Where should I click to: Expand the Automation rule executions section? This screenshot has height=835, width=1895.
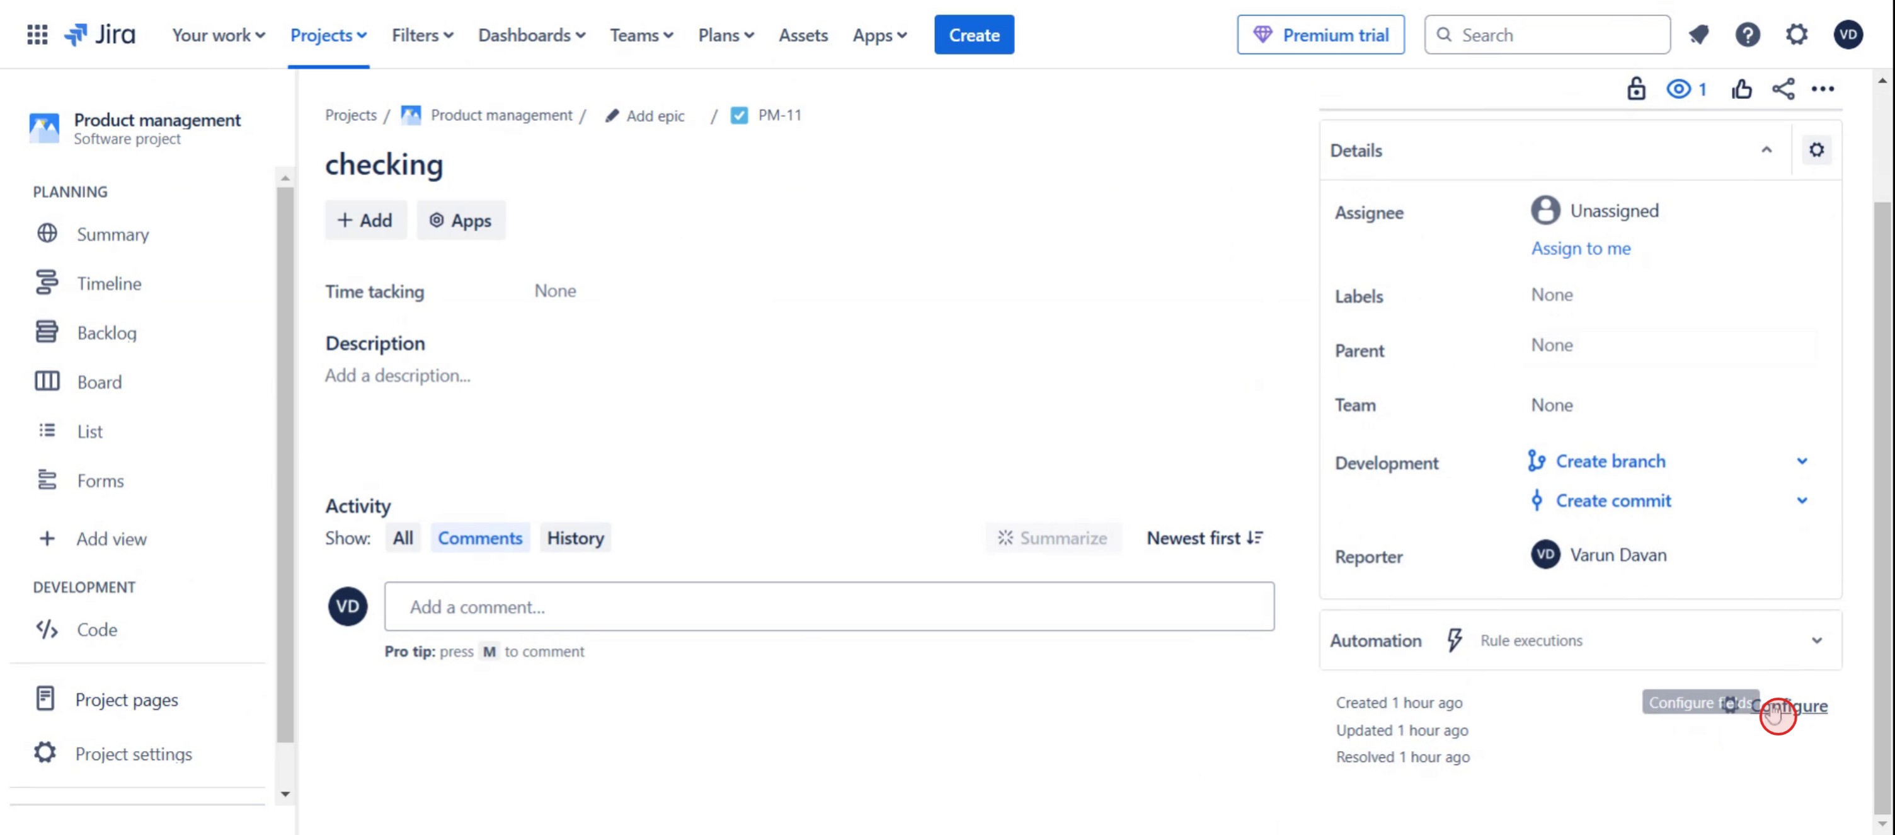[x=1816, y=640]
